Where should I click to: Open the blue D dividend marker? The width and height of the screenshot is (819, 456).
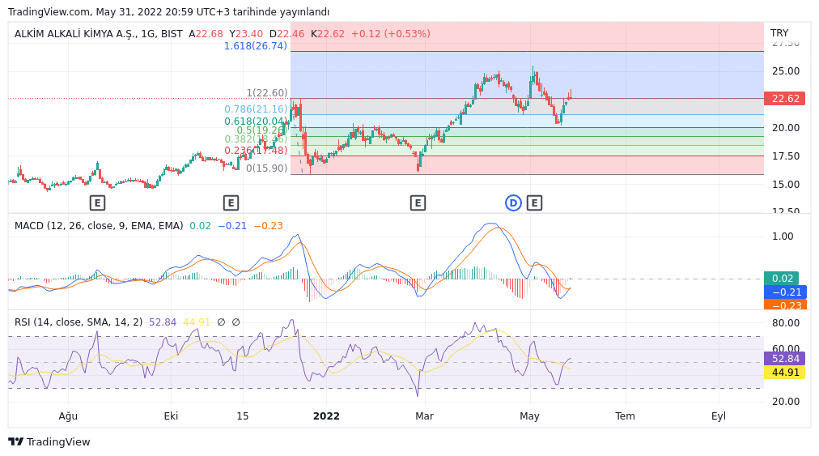[x=513, y=203]
